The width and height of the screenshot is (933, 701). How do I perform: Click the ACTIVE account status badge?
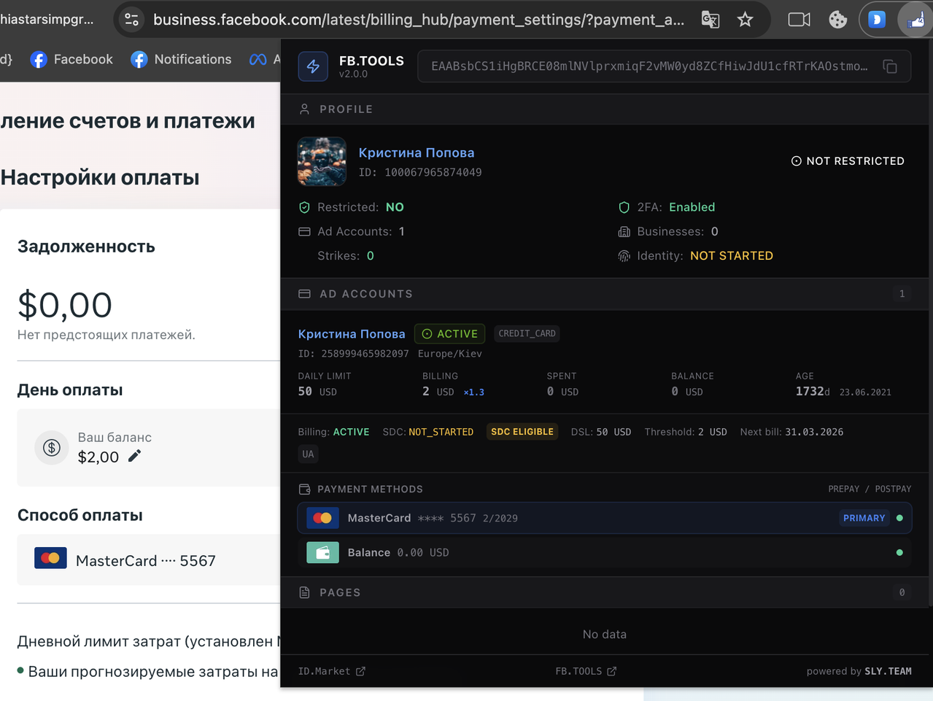click(449, 333)
